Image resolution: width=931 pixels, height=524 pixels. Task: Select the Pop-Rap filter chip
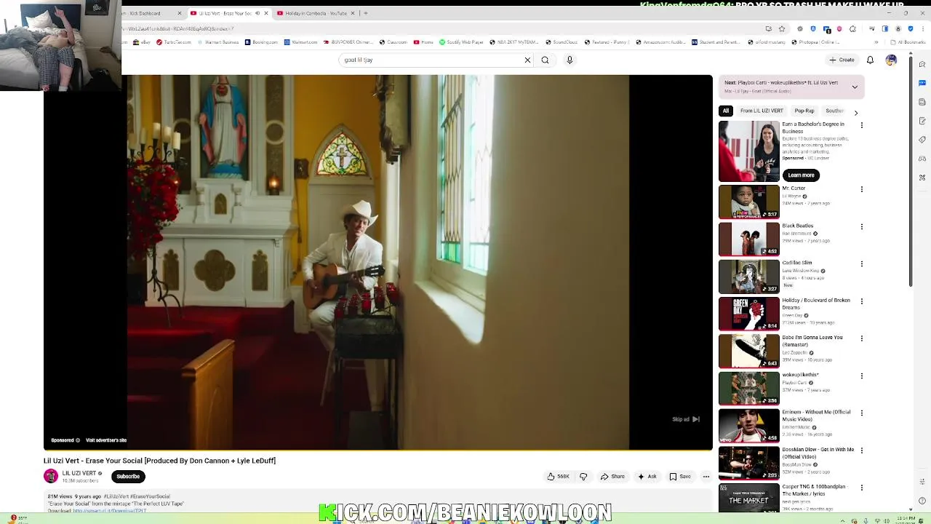click(804, 111)
